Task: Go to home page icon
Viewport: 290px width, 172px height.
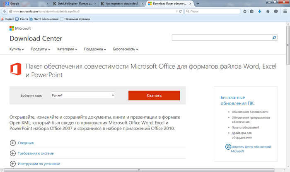Action: [x=268, y=12]
